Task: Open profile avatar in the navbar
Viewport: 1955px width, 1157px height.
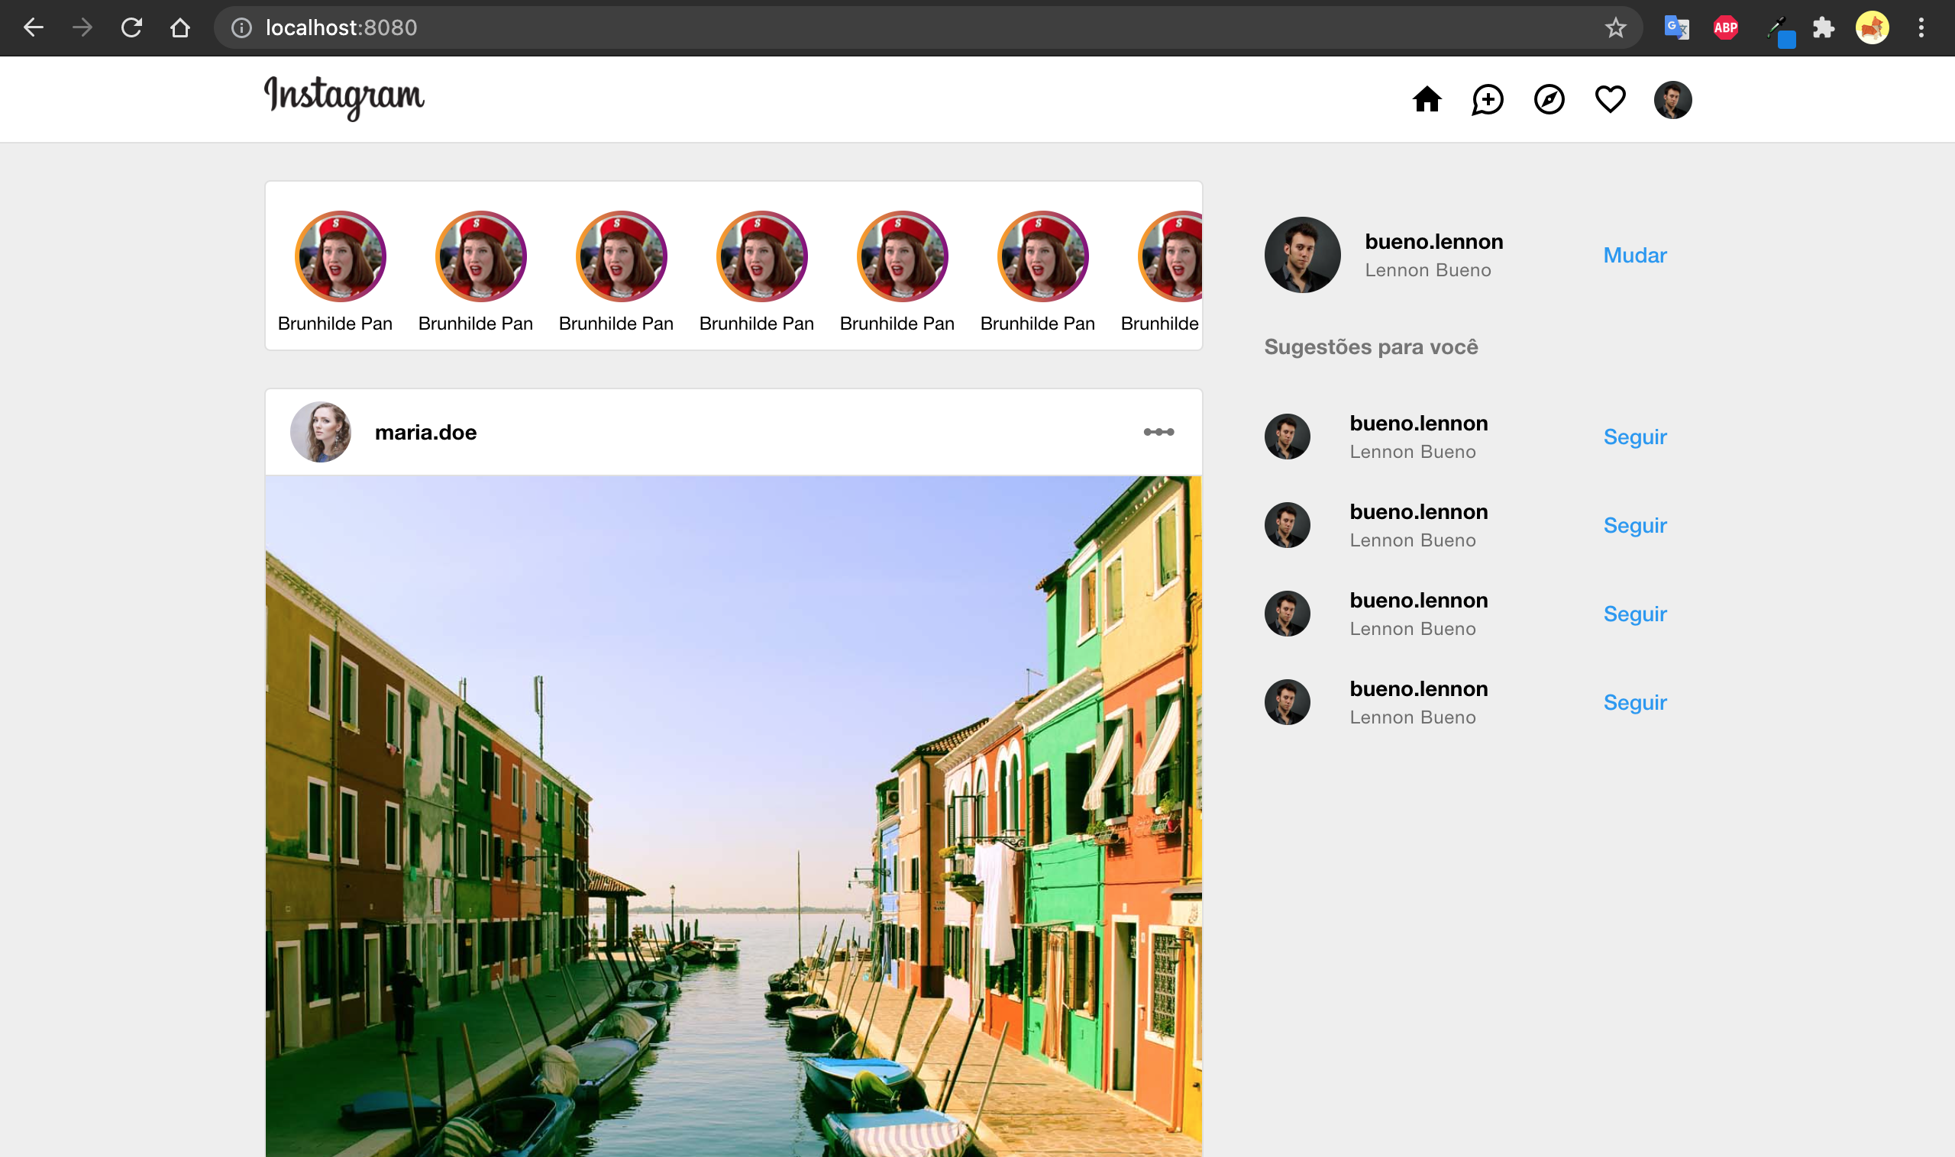Action: pyautogui.click(x=1672, y=100)
